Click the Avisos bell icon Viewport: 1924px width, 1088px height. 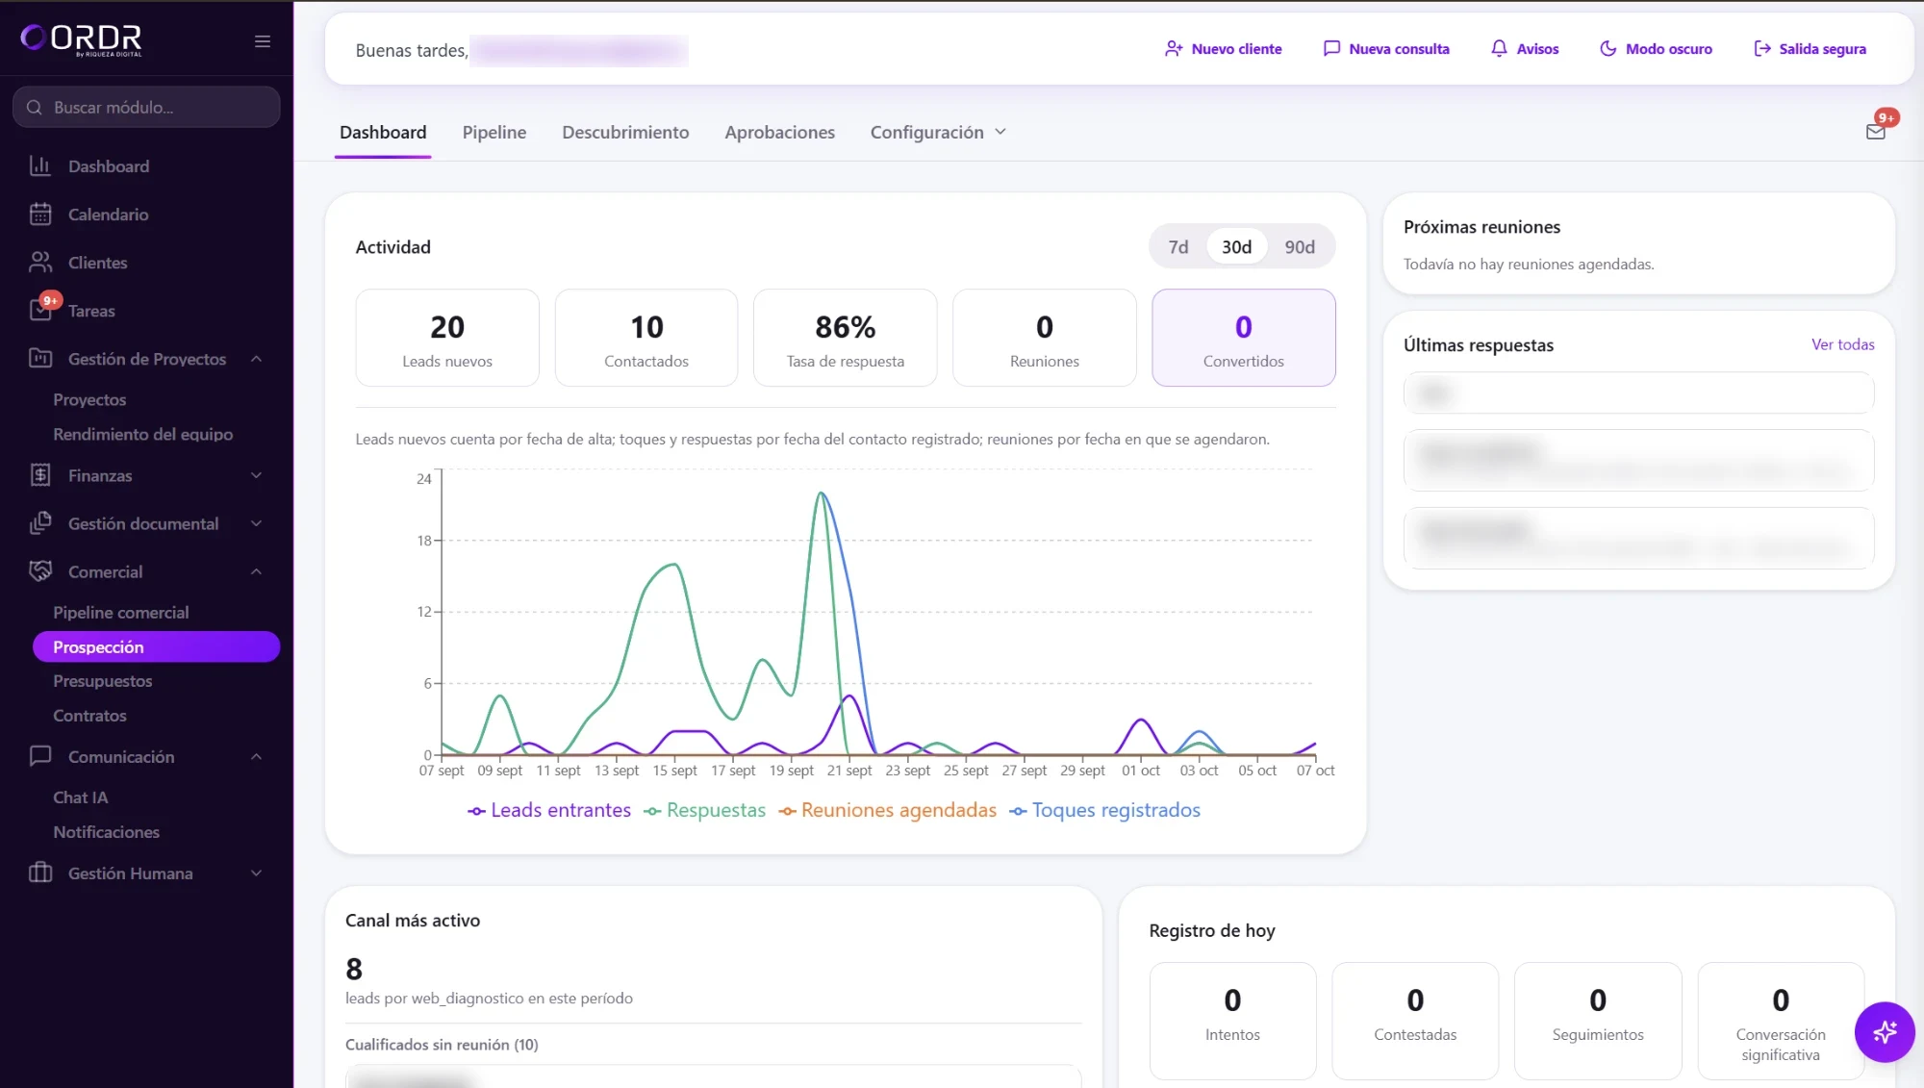(1499, 49)
